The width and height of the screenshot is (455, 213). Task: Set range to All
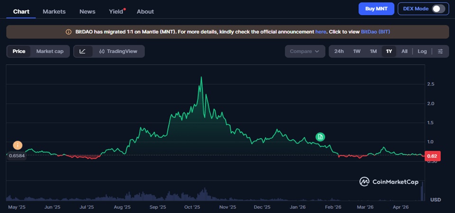(x=404, y=51)
